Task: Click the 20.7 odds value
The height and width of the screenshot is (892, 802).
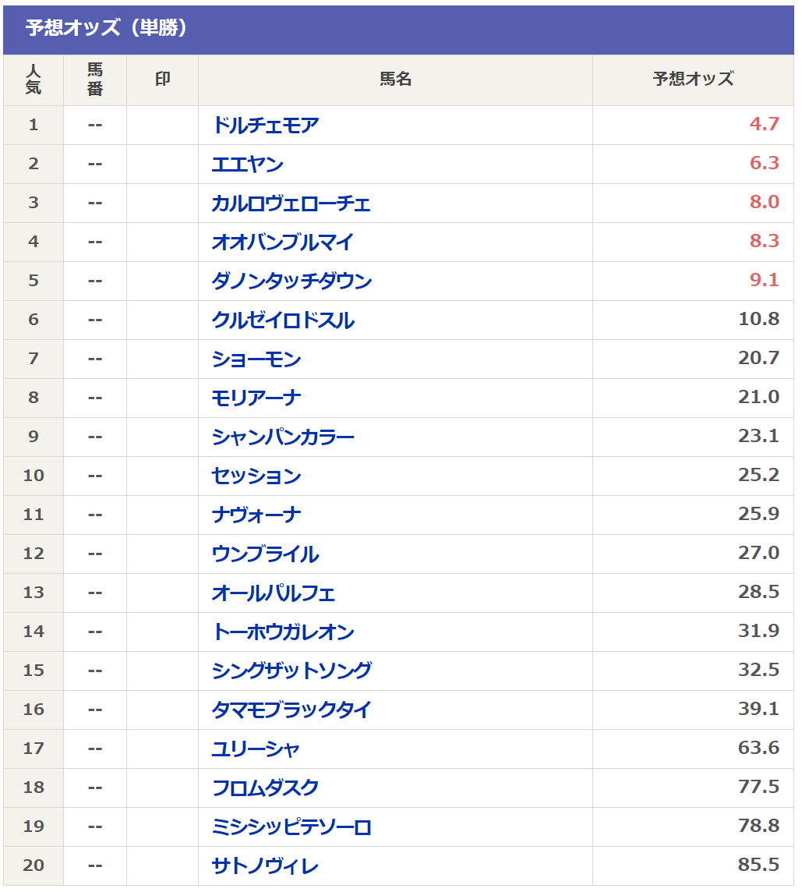Action: 759,357
